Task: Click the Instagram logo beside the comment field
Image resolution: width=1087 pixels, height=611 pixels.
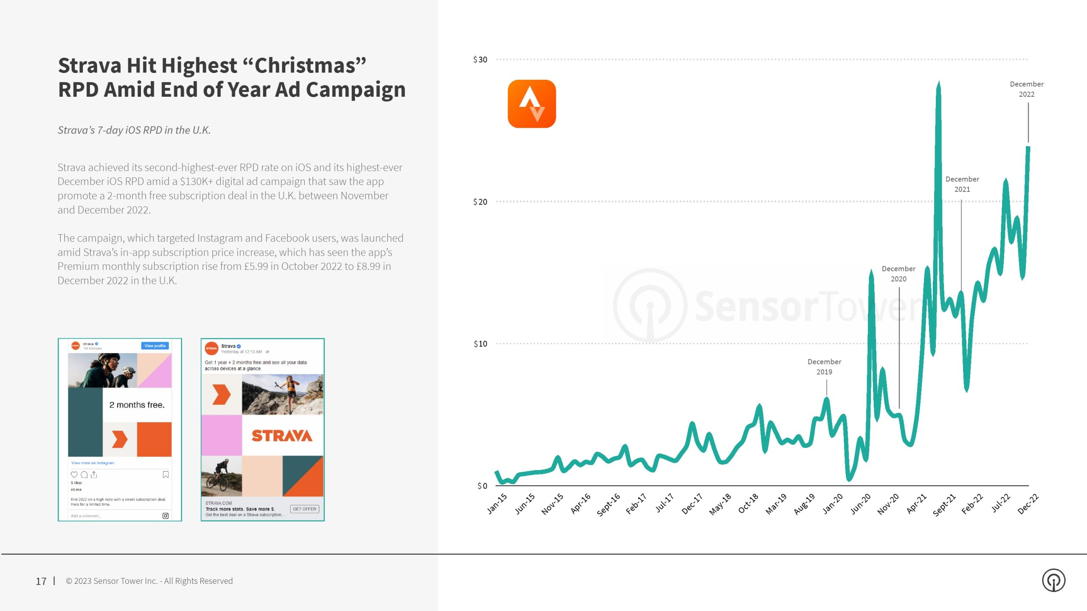Action: [x=166, y=516]
